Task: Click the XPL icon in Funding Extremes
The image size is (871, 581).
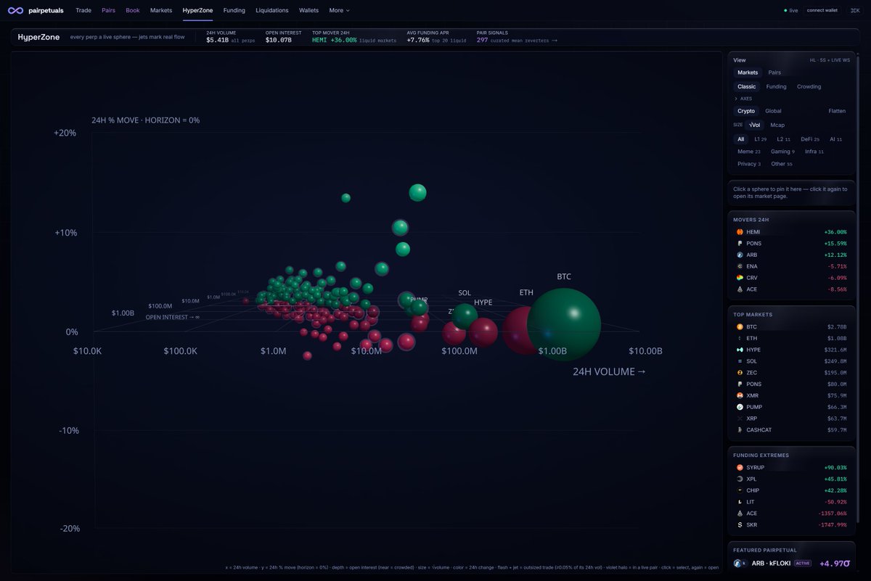Action: point(740,479)
